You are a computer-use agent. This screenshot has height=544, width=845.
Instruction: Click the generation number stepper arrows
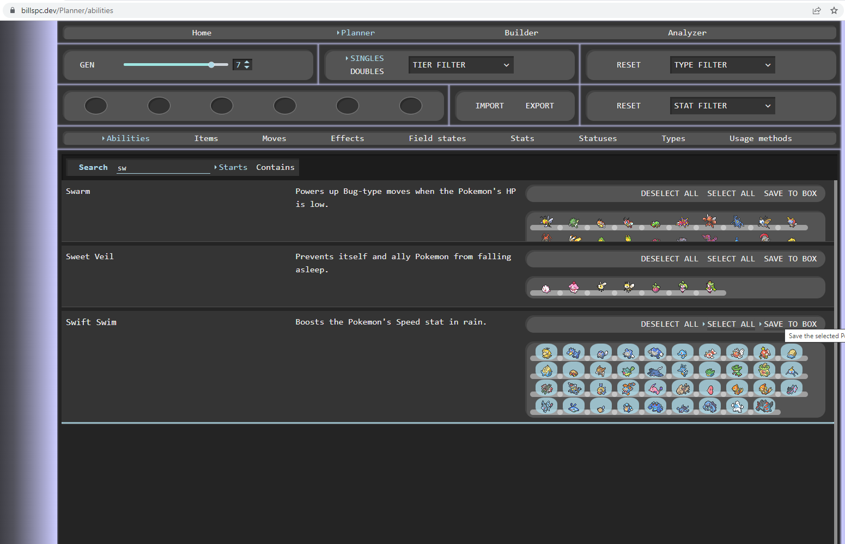[247, 64]
